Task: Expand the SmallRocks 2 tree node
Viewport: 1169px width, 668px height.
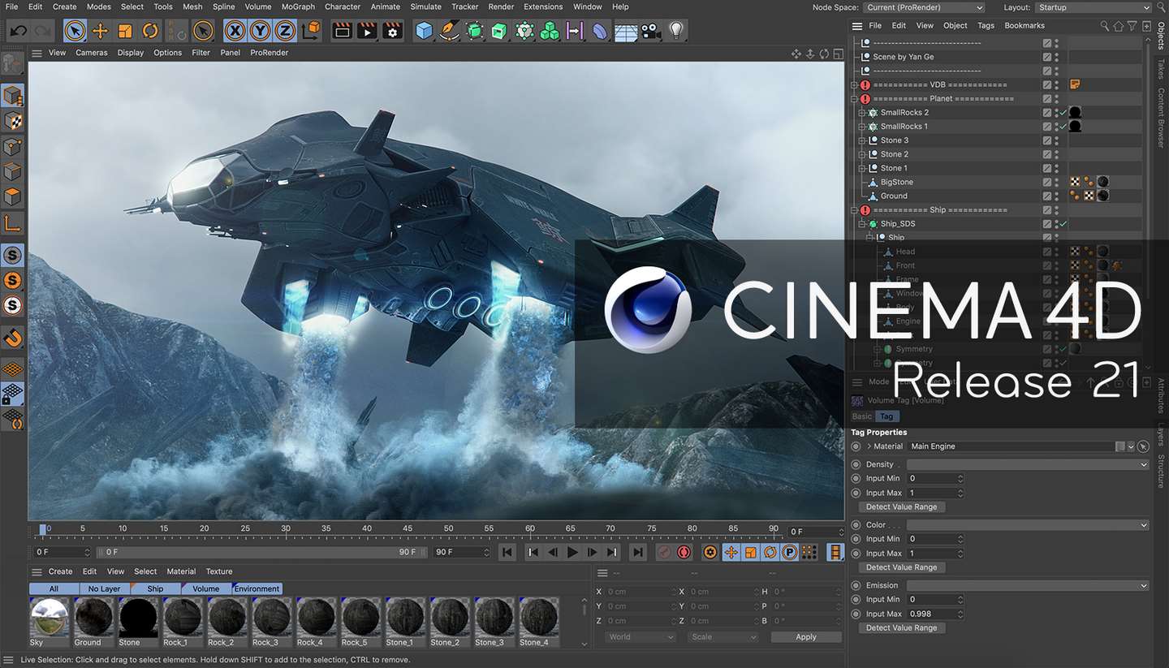Action: pos(862,113)
